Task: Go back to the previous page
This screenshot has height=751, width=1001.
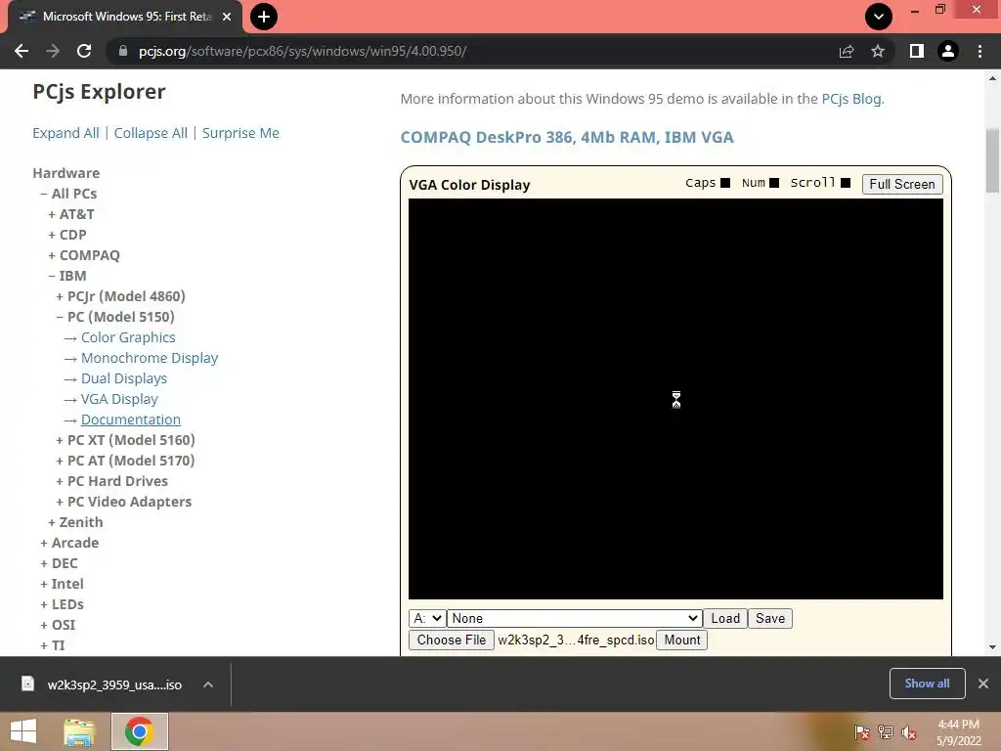Action: [22, 51]
